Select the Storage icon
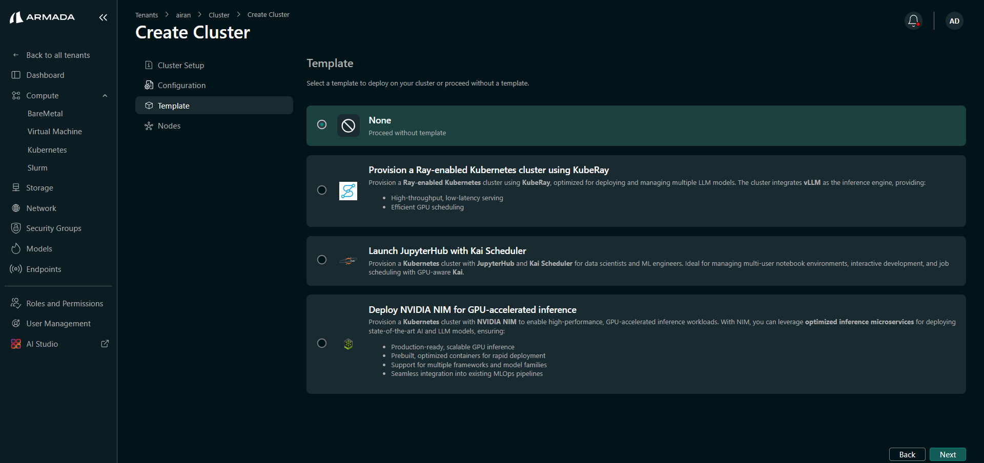The height and width of the screenshot is (463, 984). click(x=16, y=187)
